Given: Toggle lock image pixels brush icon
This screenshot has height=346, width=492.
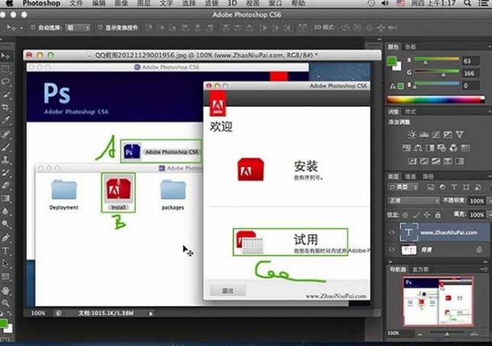Looking at the screenshot, I should click(x=416, y=215).
